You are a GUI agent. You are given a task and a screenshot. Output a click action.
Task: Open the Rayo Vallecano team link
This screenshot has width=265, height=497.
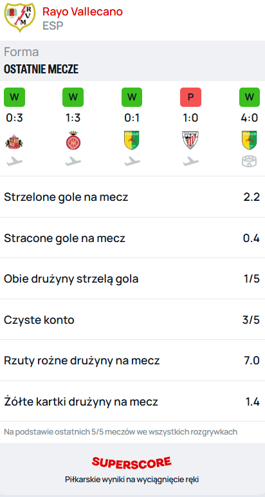[x=82, y=12]
